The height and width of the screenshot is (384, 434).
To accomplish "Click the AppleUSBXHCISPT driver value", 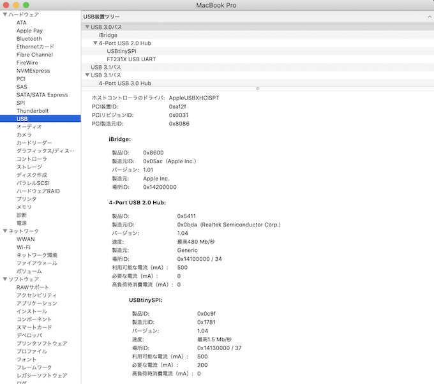I will tap(194, 98).
